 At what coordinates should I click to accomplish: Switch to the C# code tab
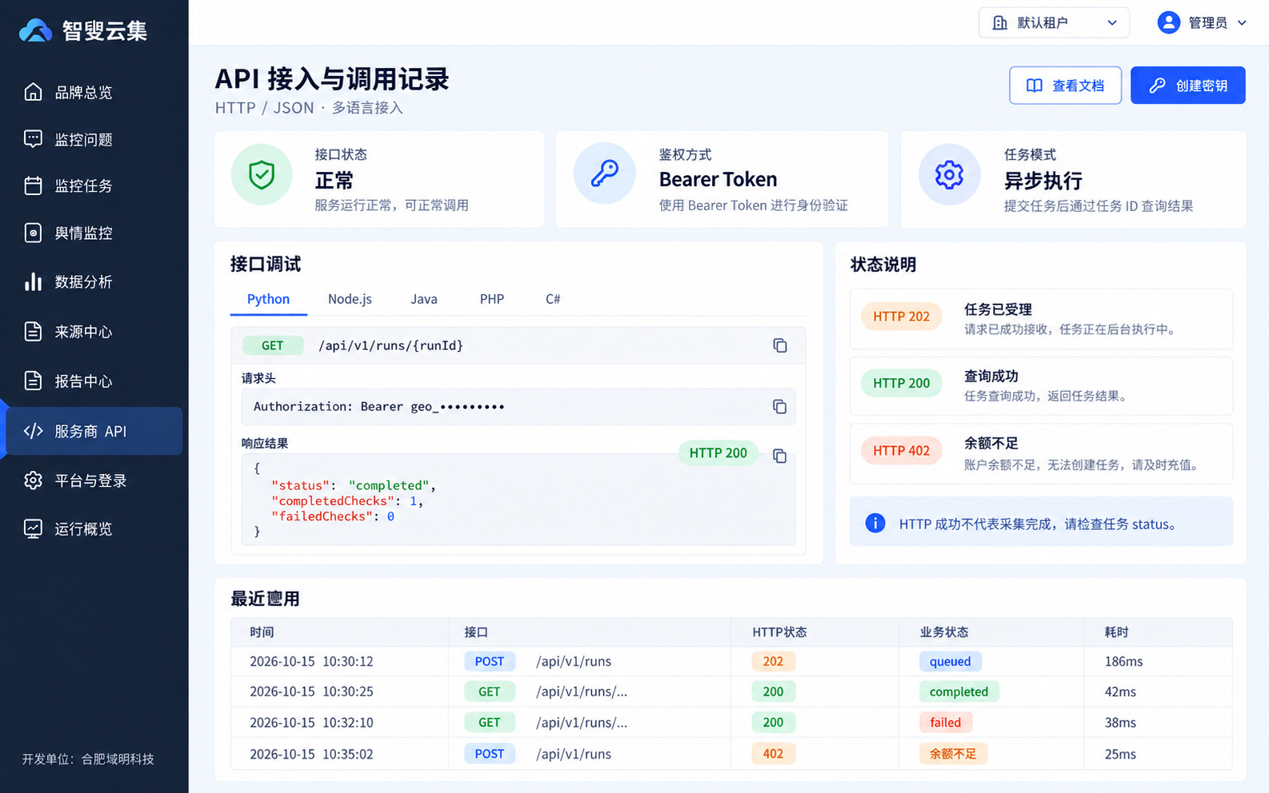(553, 299)
